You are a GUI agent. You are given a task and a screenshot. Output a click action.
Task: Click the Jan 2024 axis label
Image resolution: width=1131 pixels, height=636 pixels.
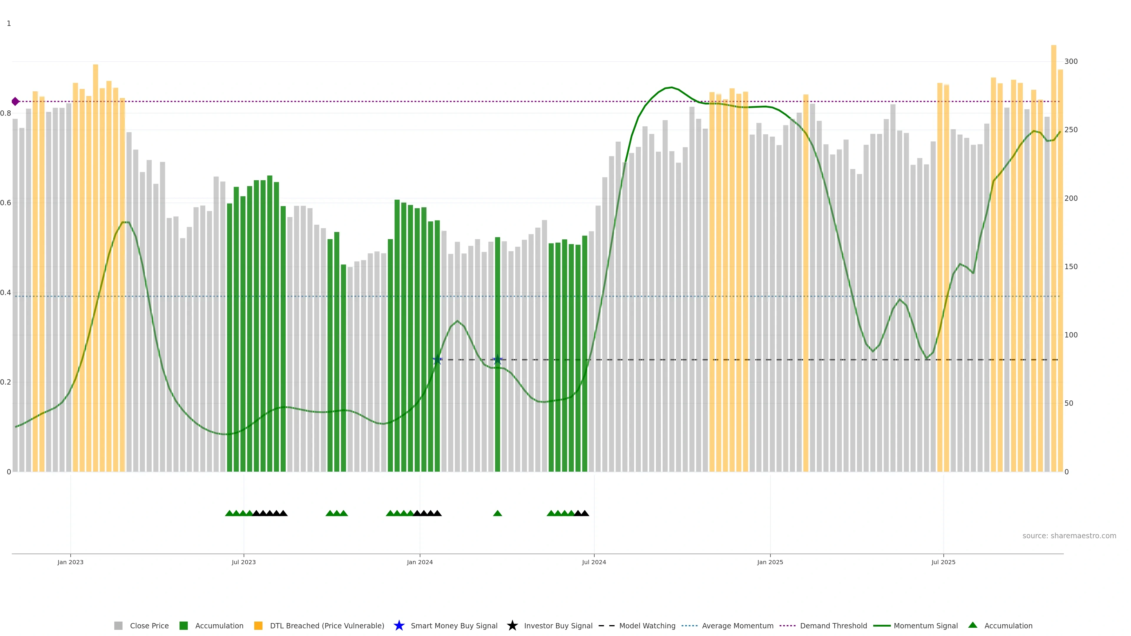pyautogui.click(x=419, y=562)
